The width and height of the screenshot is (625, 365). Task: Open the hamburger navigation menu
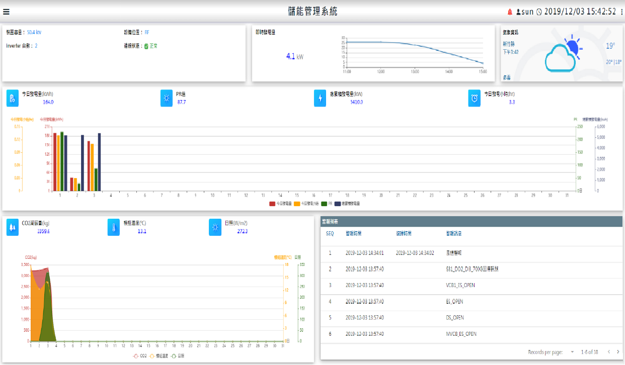click(x=6, y=12)
